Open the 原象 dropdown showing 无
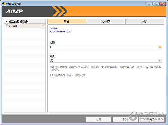Screen dimensions: 168x125 coord(106,60)
